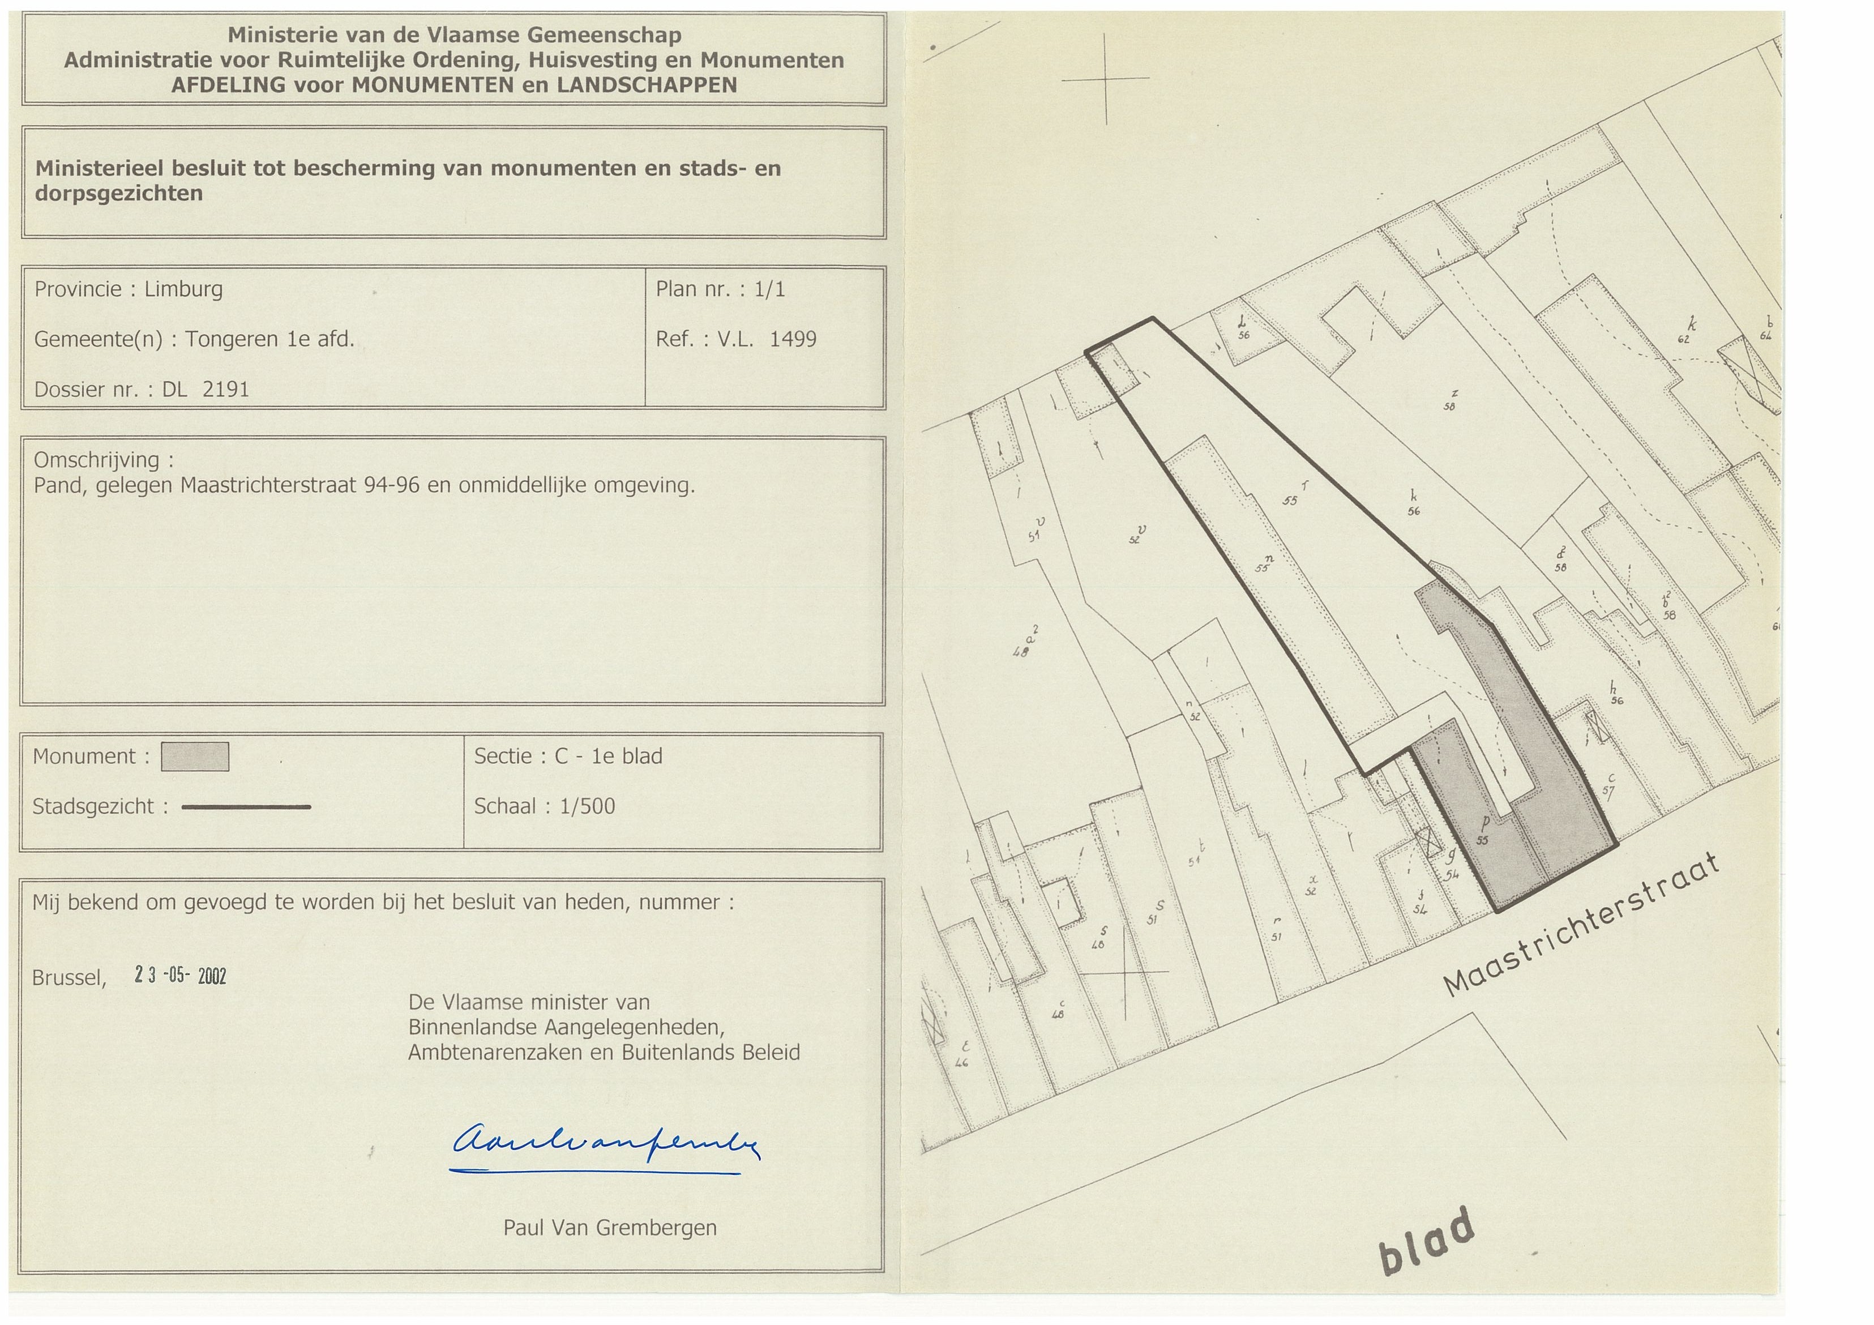
Task: Click the stamped date 23-05-2002
Action: point(181,976)
